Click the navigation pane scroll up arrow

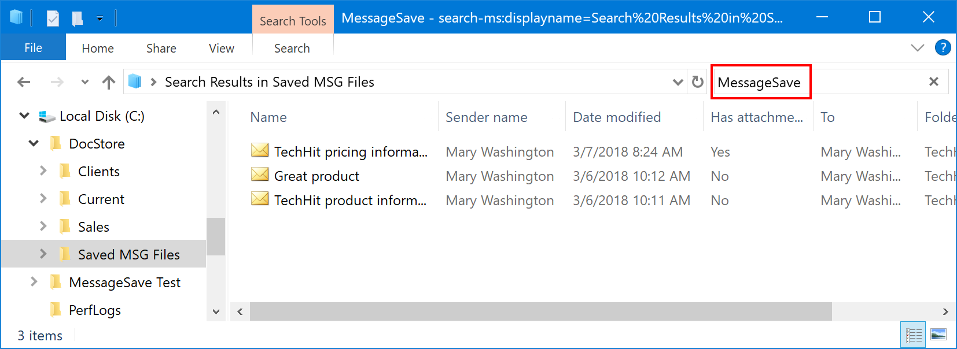[x=216, y=112]
